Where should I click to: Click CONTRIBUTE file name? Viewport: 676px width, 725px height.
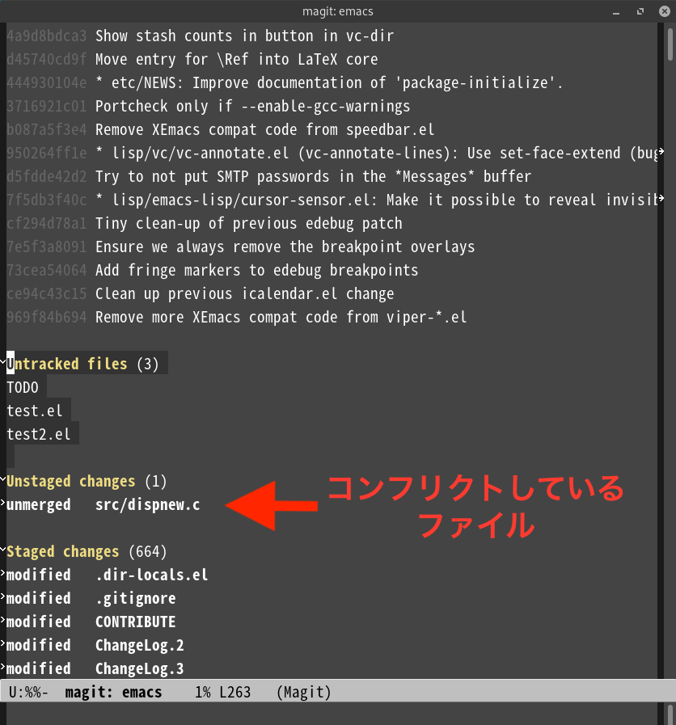click(x=136, y=622)
